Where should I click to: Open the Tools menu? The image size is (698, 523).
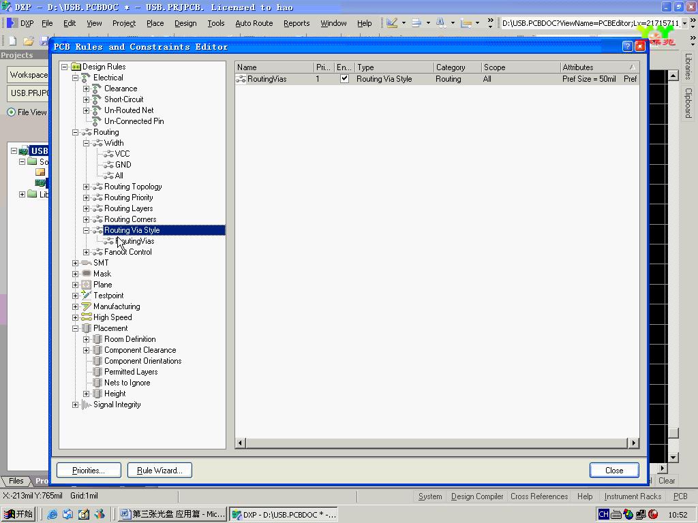coord(216,23)
